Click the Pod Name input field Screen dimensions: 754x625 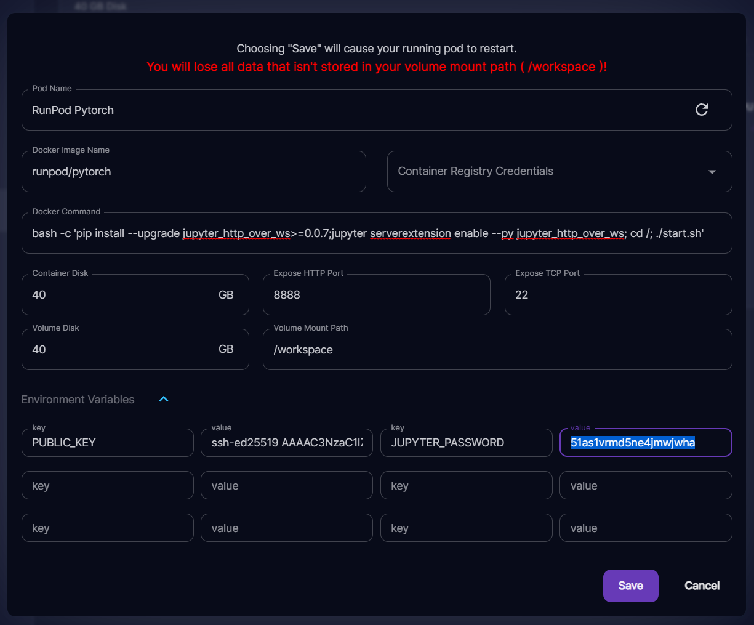click(x=357, y=110)
